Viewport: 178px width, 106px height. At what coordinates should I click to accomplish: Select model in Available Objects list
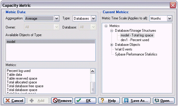click(51, 42)
